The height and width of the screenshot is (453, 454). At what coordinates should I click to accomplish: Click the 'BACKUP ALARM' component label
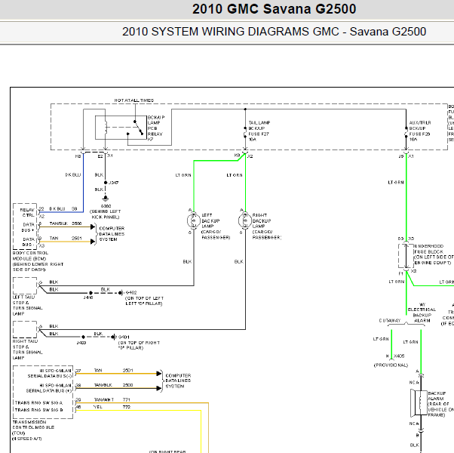point(437,396)
